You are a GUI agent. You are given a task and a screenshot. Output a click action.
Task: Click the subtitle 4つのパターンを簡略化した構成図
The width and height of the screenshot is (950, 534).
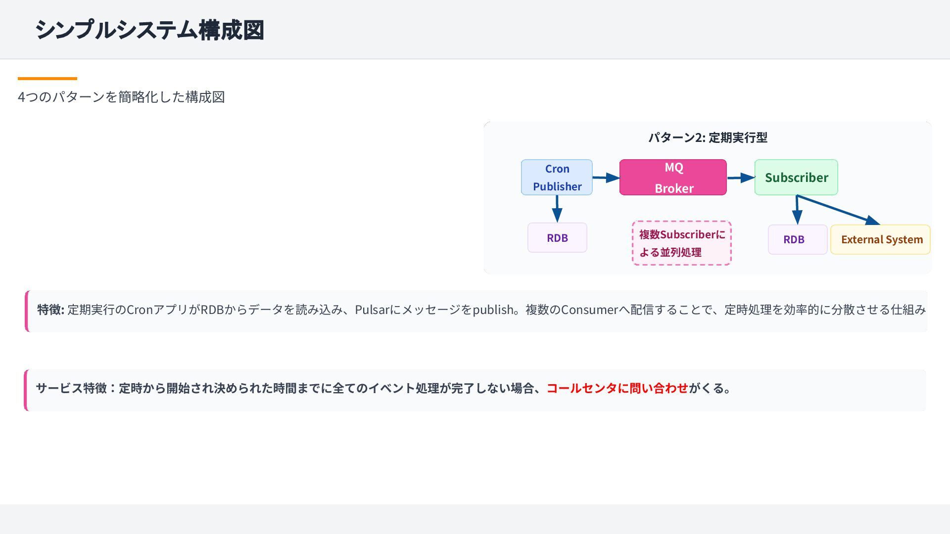(x=121, y=97)
